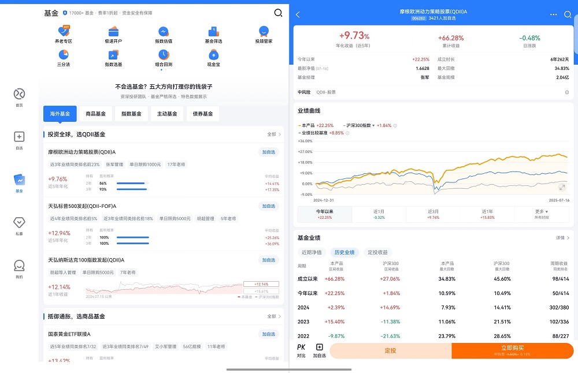Expand the performance chart to fullscreen

coord(562,186)
